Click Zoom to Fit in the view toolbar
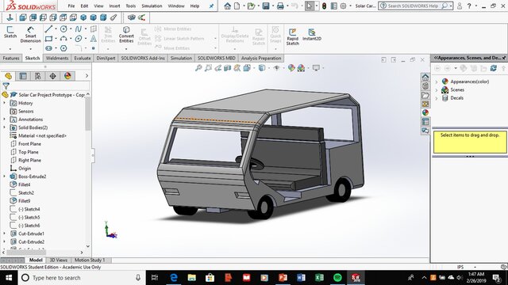Screen dimensions: 508x285 point(198,68)
